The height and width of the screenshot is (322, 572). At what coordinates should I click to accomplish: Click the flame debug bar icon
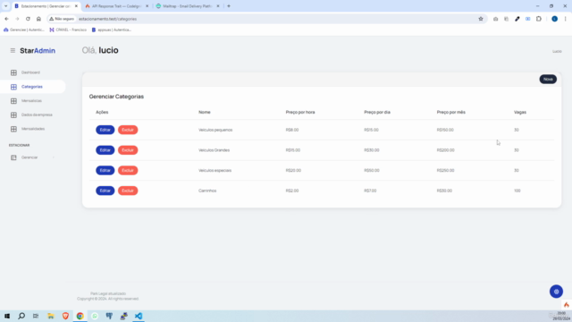[x=566, y=305]
